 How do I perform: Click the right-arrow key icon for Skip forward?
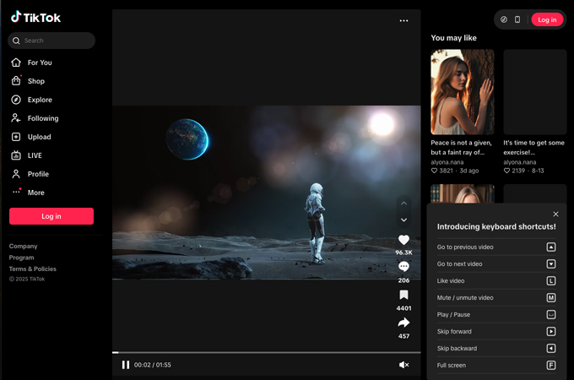click(551, 331)
